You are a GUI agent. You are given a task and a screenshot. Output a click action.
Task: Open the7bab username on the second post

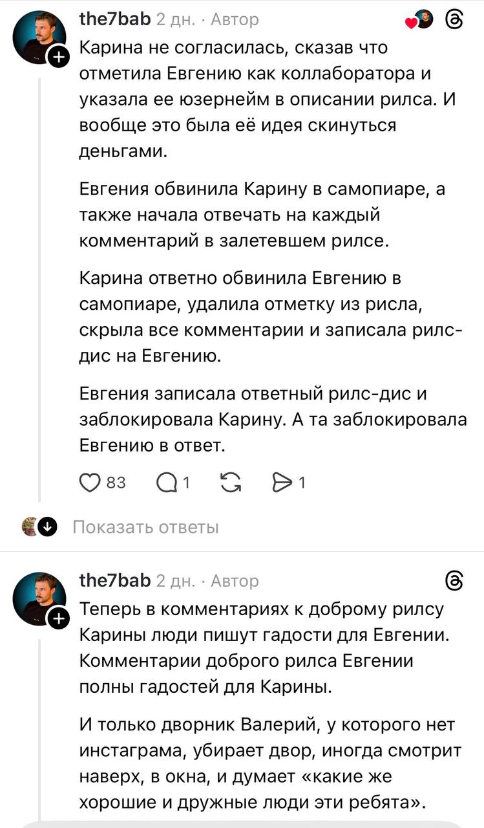(114, 581)
